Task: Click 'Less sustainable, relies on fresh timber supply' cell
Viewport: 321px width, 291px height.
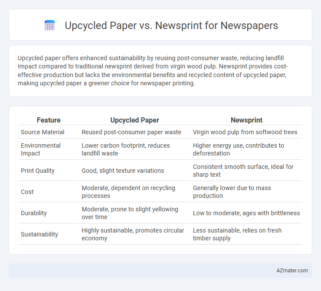Action: 237,234
